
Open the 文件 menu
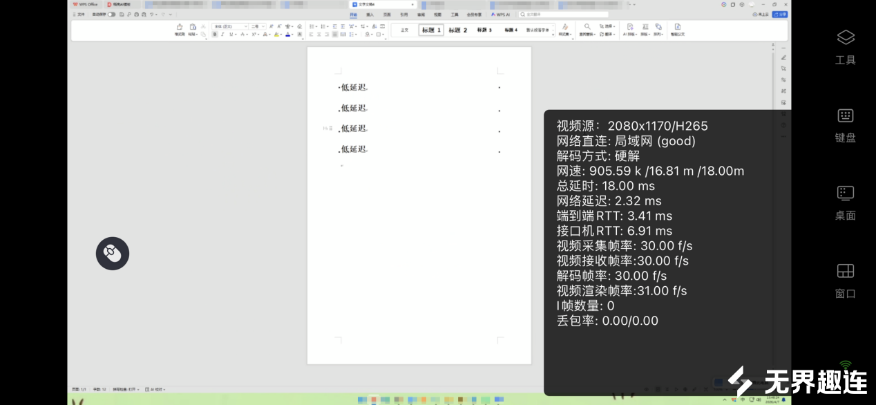(79, 14)
